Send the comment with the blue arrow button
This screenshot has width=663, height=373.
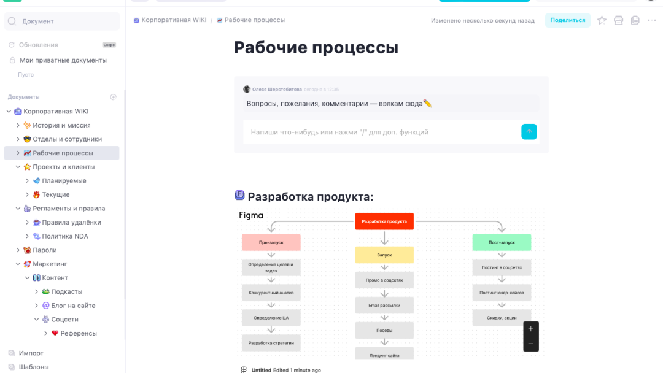529,132
